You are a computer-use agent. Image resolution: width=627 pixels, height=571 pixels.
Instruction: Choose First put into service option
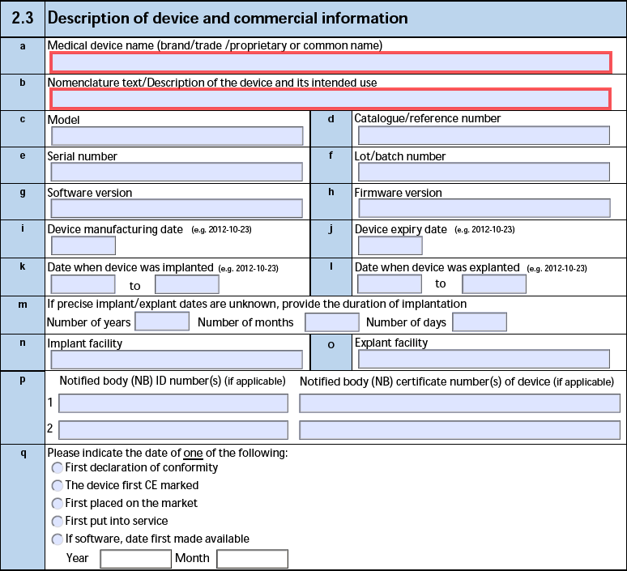click(x=58, y=521)
